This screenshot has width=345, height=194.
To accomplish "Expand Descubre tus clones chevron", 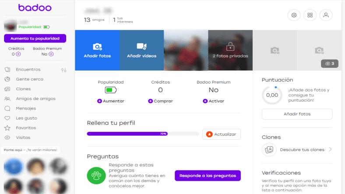I will click(330, 150).
